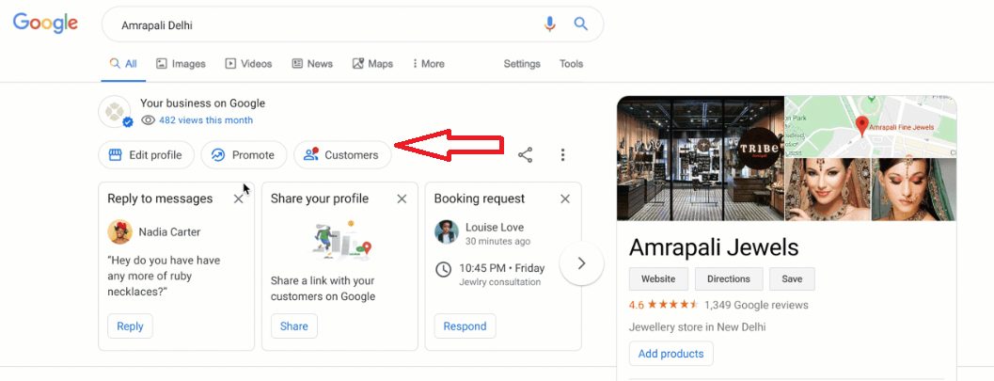Click the Reply button

tap(130, 325)
